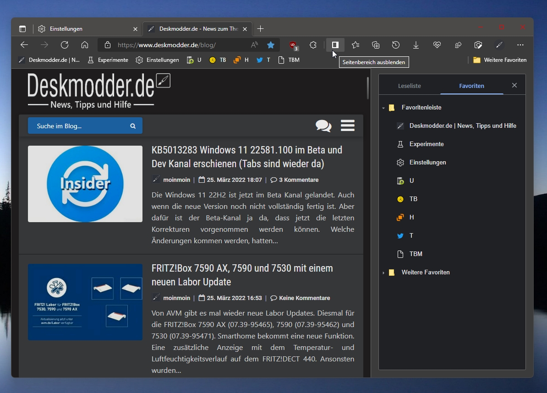Click the forward navigation arrow
The image size is (547, 393).
(x=44, y=45)
